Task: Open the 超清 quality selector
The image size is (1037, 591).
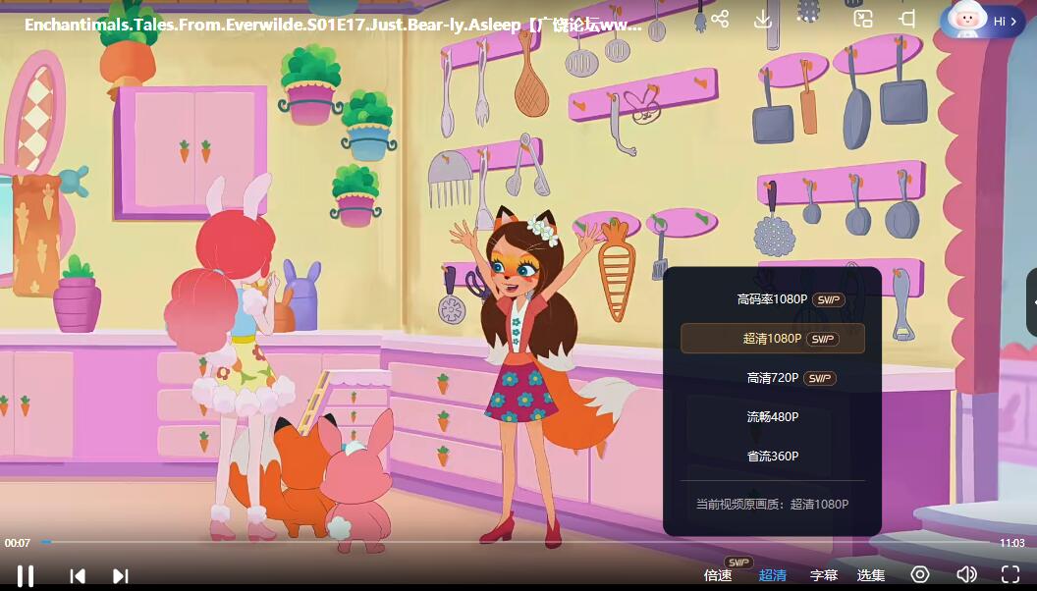Action: click(x=772, y=575)
